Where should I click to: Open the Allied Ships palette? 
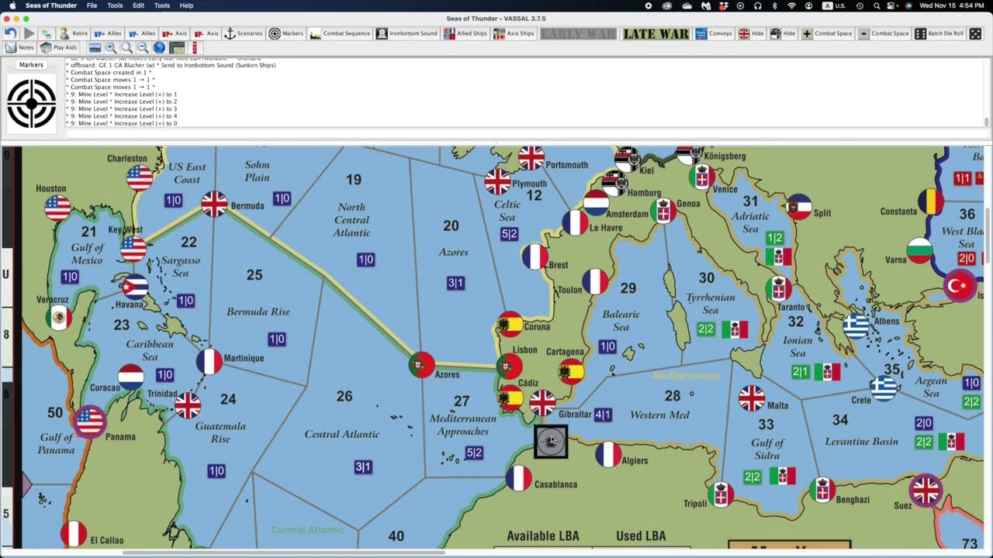coord(465,33)
